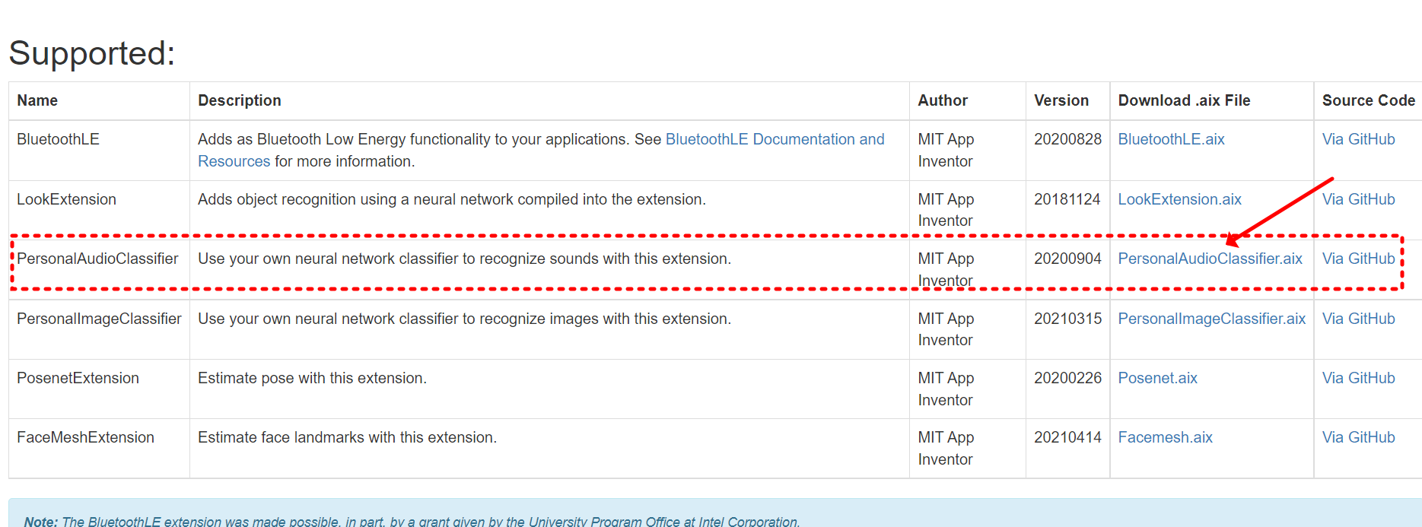Click the Note about Intel grant text

(412, 522)
